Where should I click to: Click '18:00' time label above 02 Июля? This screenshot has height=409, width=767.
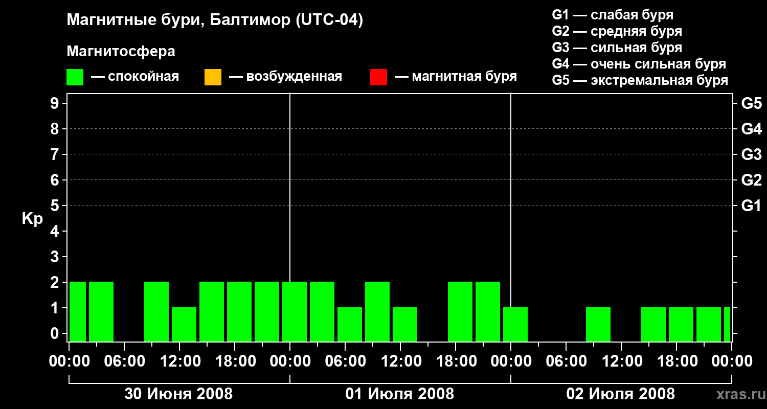[x=676, y=361]
